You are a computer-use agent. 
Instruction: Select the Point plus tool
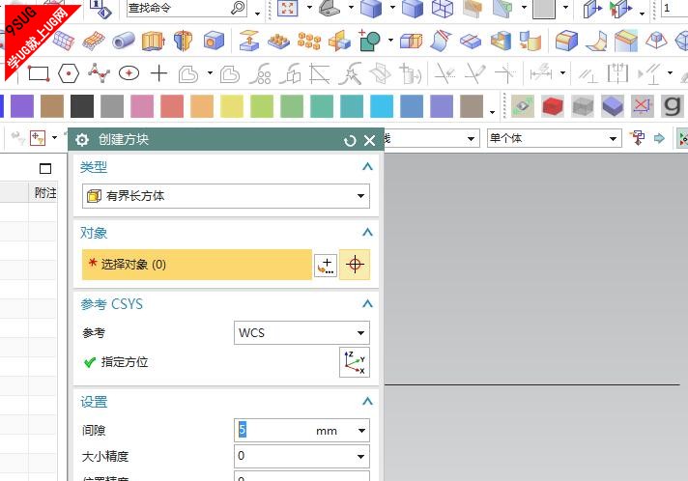pyautogui.click(x=158, y=73)
